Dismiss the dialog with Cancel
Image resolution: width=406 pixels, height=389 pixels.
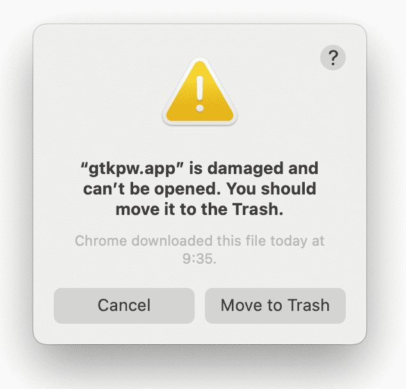click(124, 305)
